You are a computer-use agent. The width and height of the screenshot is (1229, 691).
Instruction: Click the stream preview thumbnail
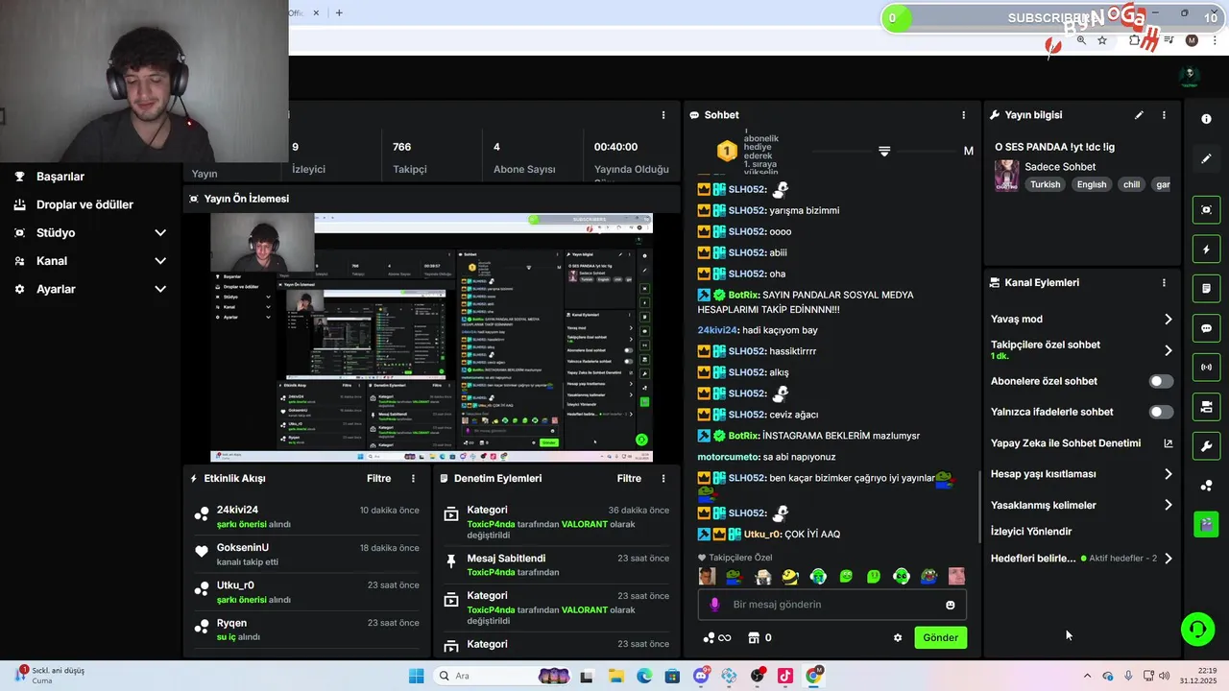point(431,337)
